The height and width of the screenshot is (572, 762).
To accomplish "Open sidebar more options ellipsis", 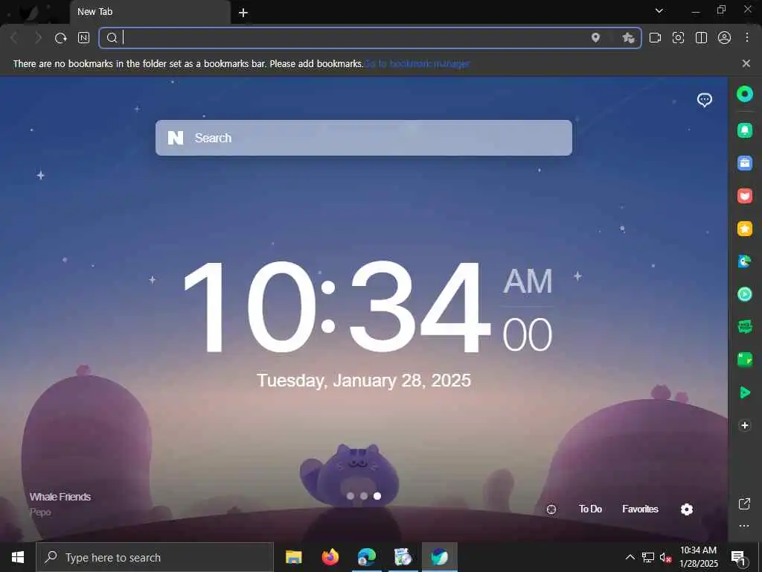I will pyautogui.click(x=744, y=526).
